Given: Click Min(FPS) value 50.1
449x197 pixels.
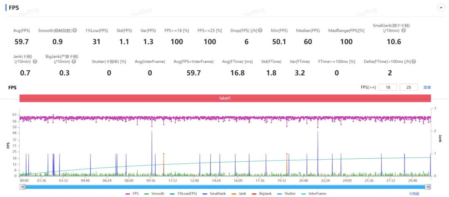Looking at the screenshot, I should coord(279,42).
